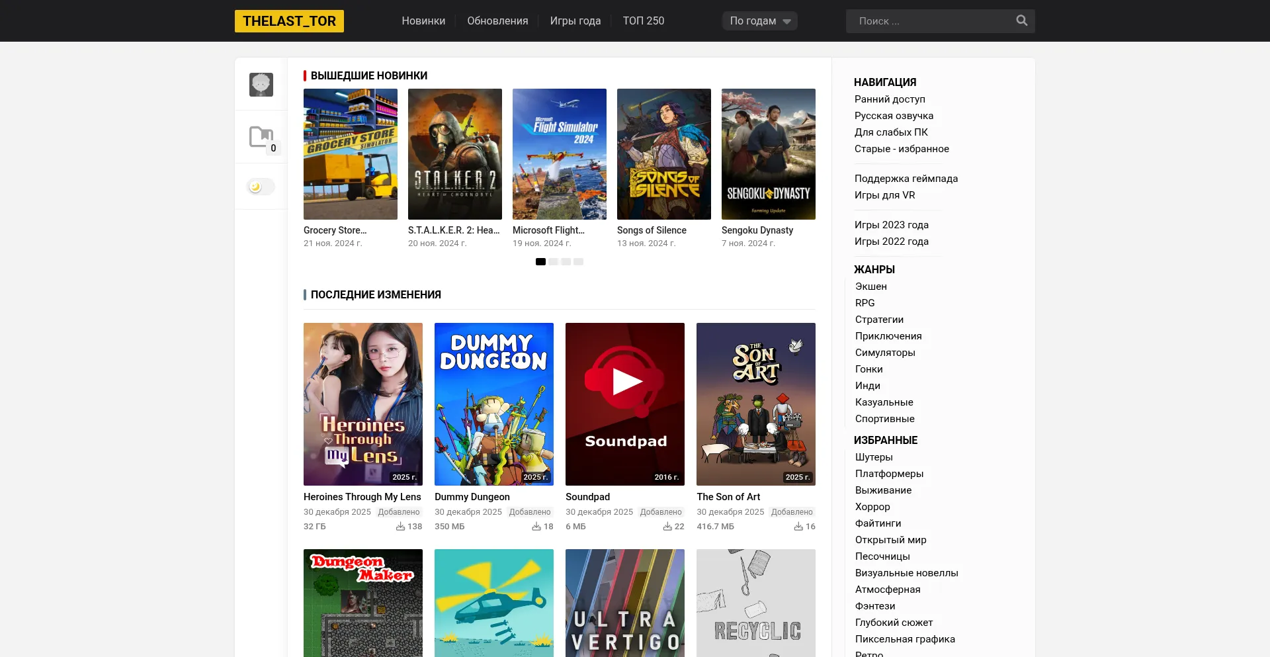Open the helicopter game poster
Viewport: 1270px width, 657px height.
pos(494,603)
